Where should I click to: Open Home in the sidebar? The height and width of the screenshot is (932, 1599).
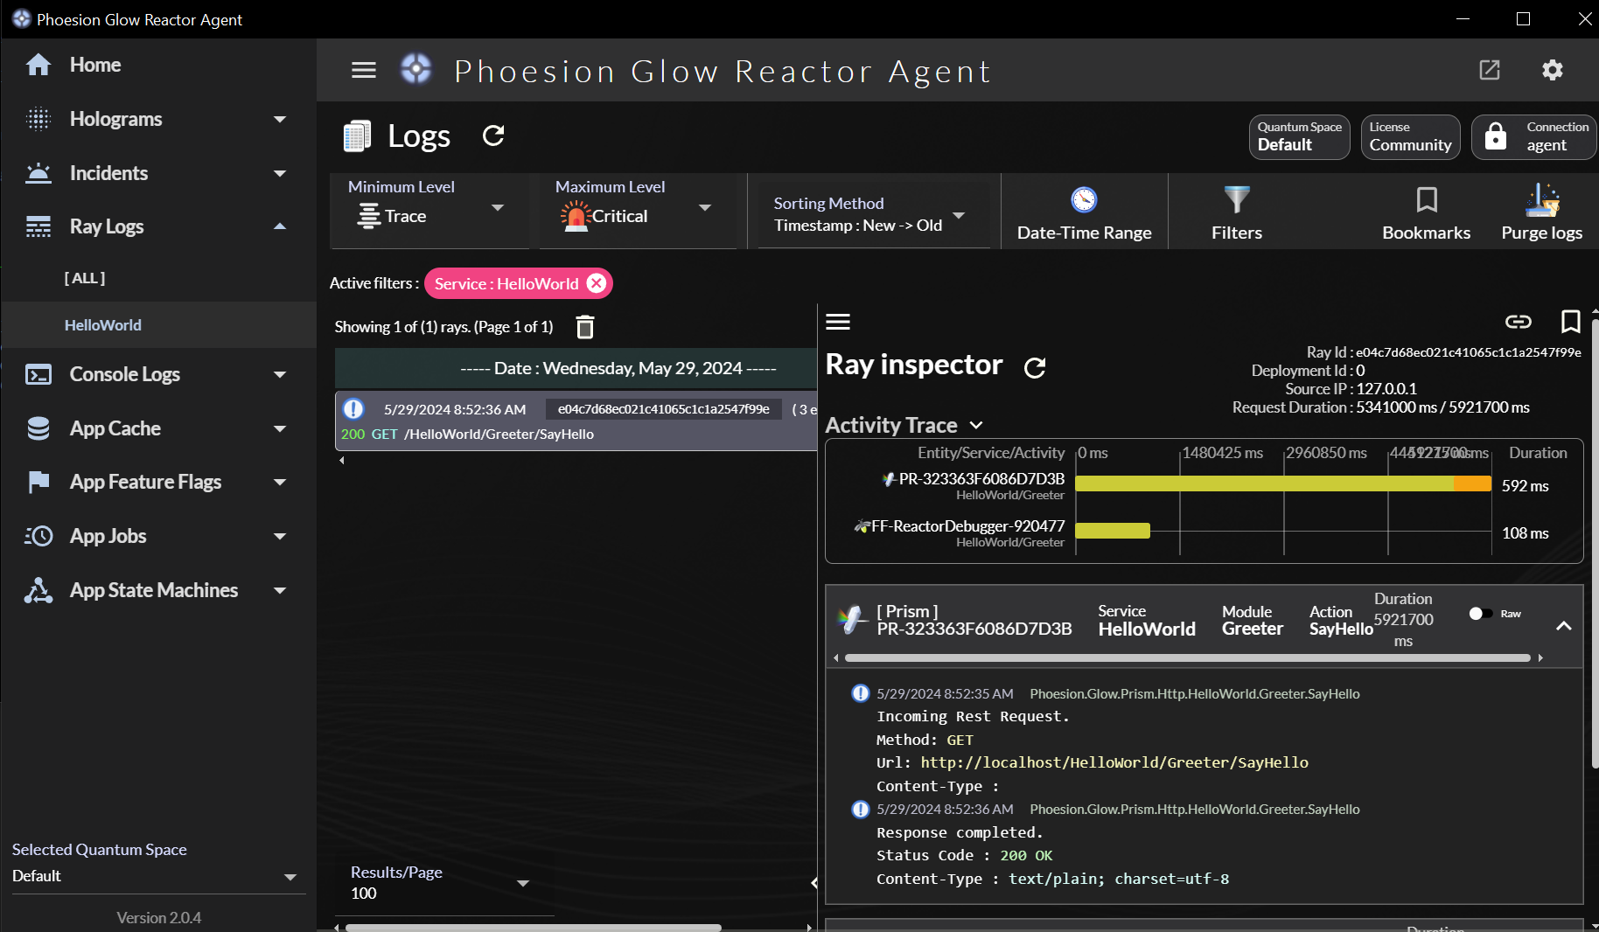point(94,65)
